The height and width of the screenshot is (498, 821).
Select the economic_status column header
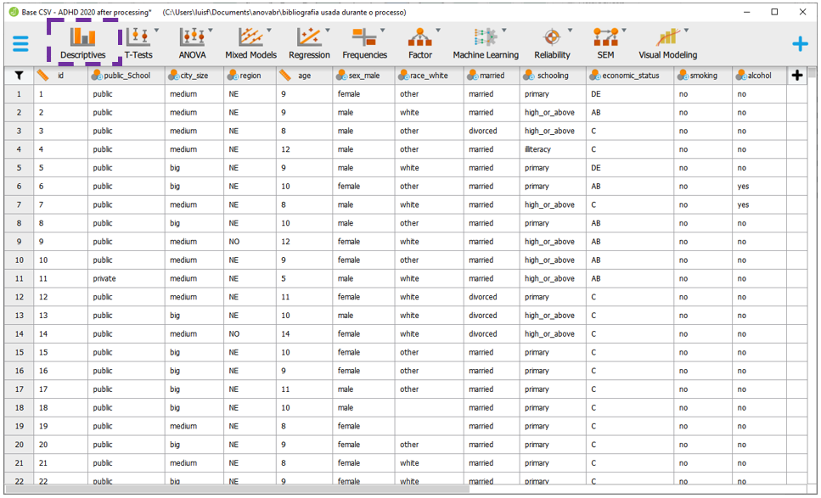[630, 76]
